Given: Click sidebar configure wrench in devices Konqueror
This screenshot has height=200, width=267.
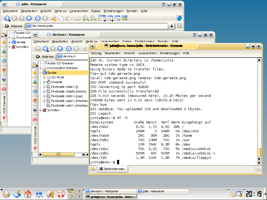Looking at the screenshot, I should coord(35,64).
